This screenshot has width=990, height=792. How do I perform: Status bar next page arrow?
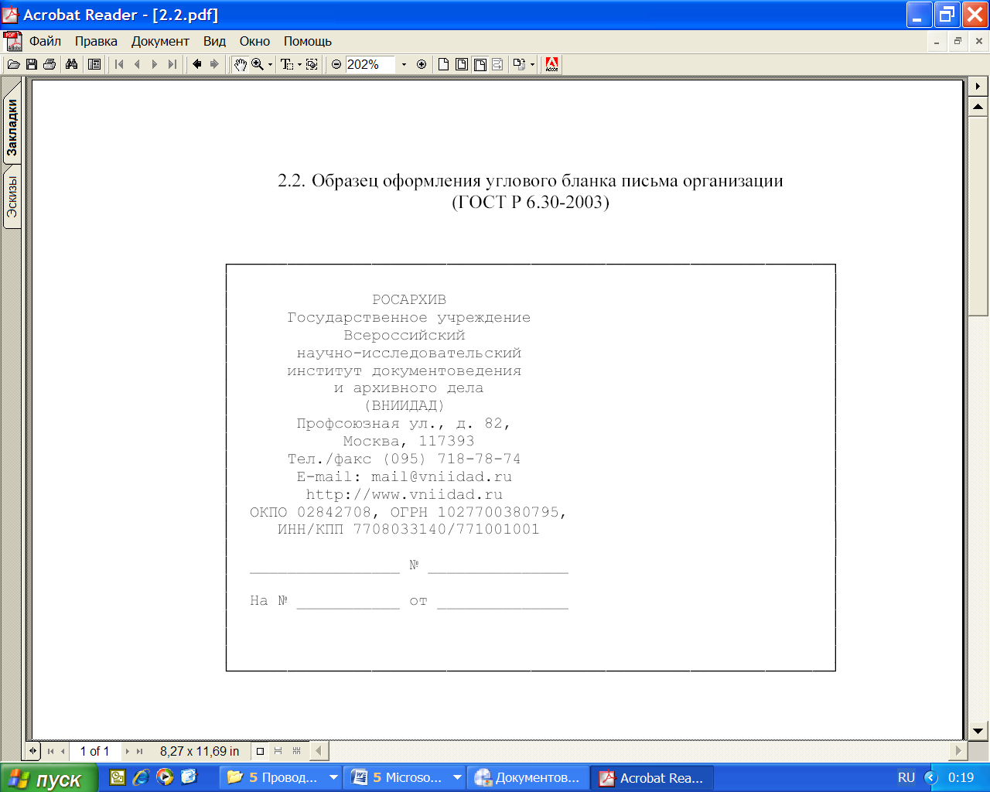128,751
